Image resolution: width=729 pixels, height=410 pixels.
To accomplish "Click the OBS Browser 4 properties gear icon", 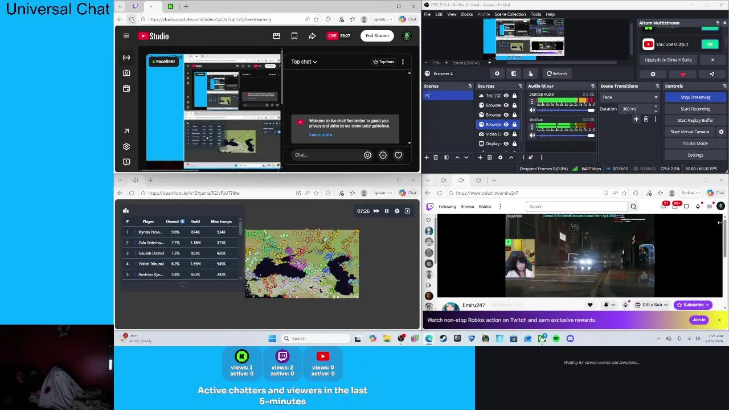I will click(497, 73).
